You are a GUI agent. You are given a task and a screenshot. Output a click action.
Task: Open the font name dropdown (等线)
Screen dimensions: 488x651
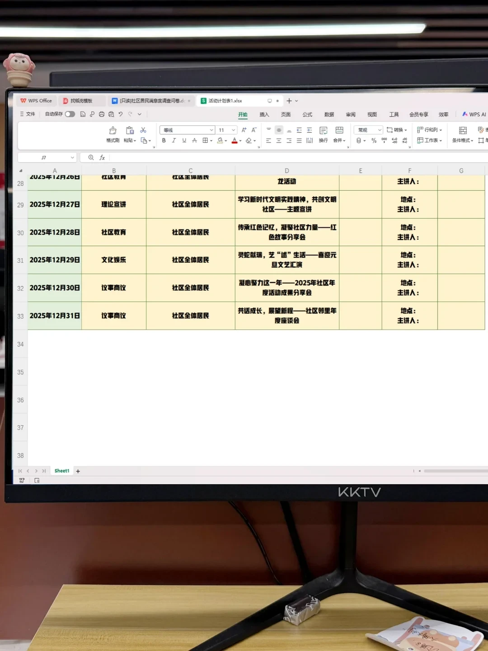tap(211, 130)
